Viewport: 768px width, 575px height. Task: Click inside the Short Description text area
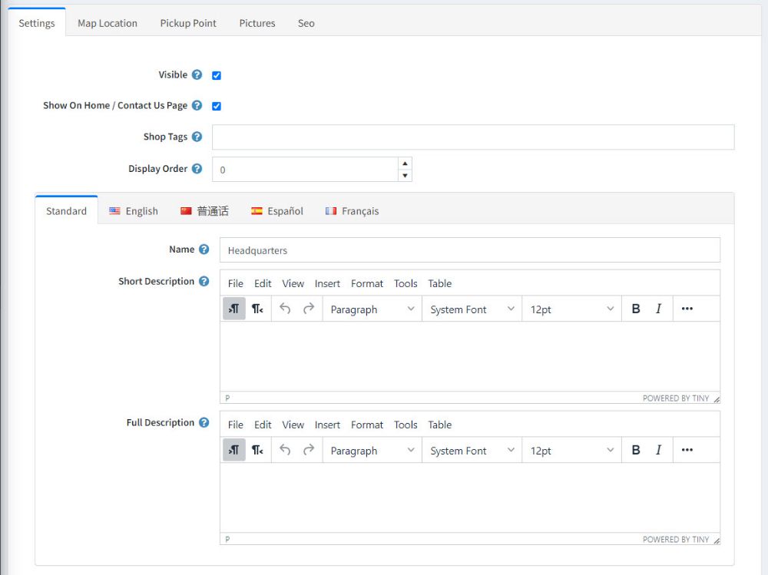[470, 356]
